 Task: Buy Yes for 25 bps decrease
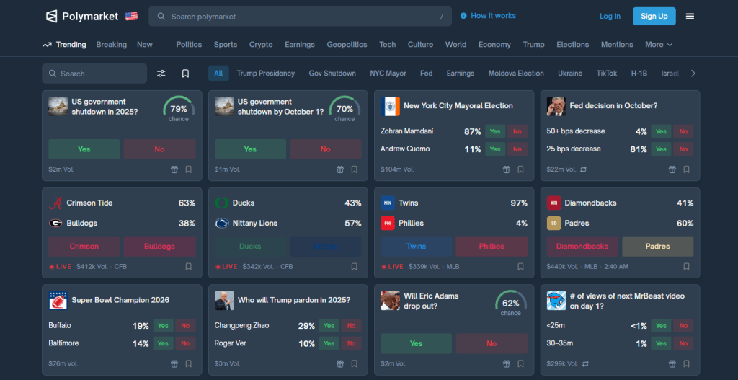(x=662, y=149)
